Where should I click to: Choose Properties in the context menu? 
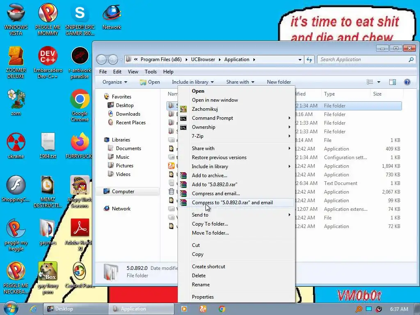tap(236, 297)
